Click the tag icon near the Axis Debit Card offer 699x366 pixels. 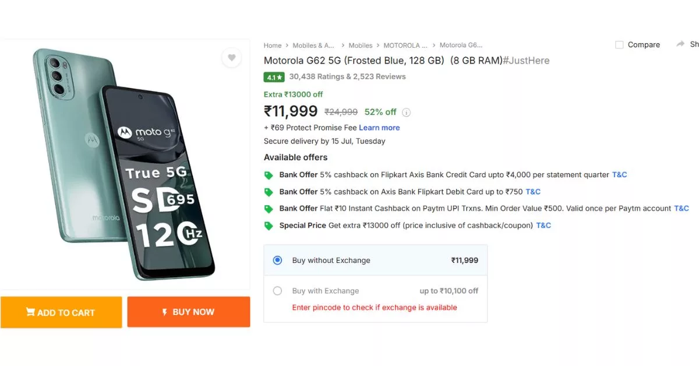pos(269,192)
